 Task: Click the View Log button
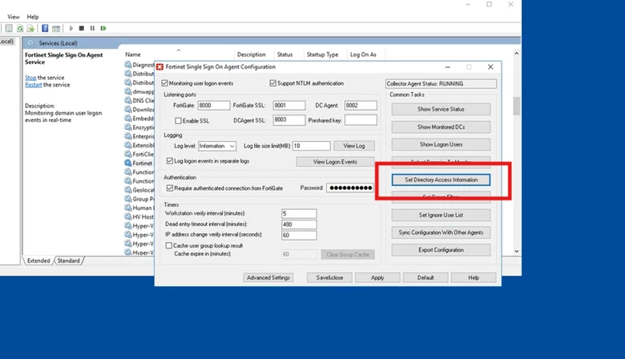tap(354, 146)
